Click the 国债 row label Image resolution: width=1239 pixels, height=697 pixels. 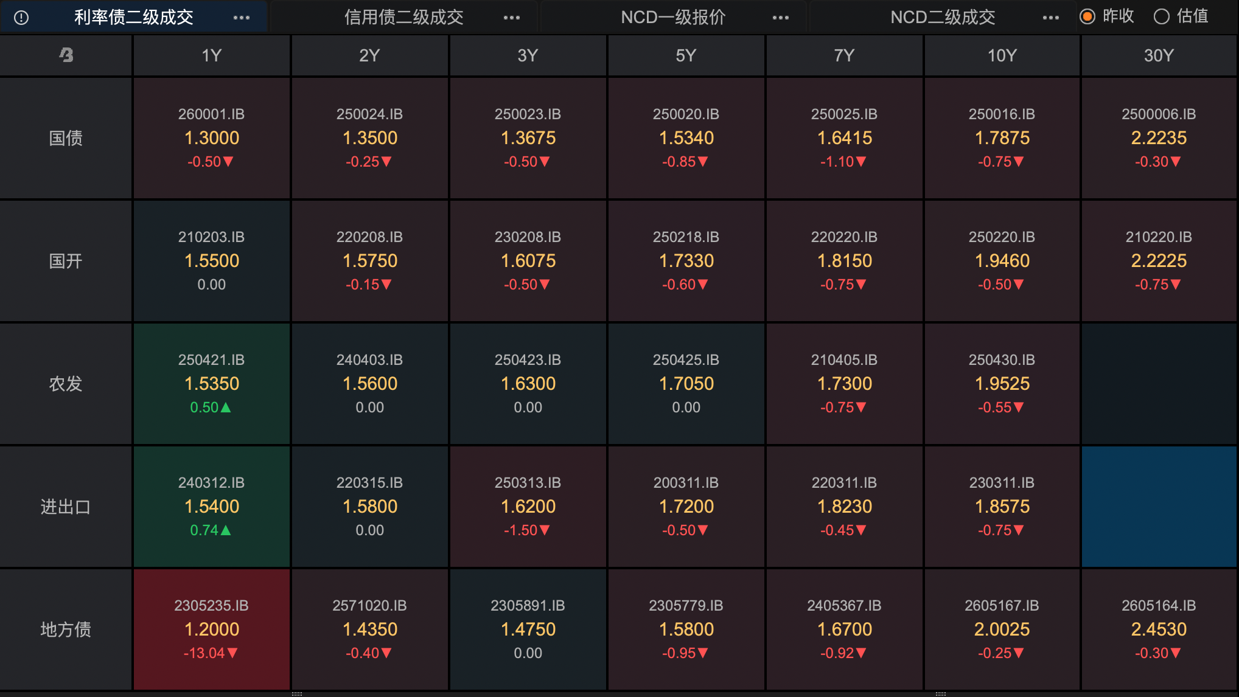66,138
